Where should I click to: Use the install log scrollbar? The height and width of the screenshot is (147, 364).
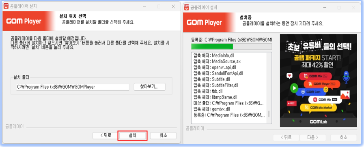(x=269, y=114)
